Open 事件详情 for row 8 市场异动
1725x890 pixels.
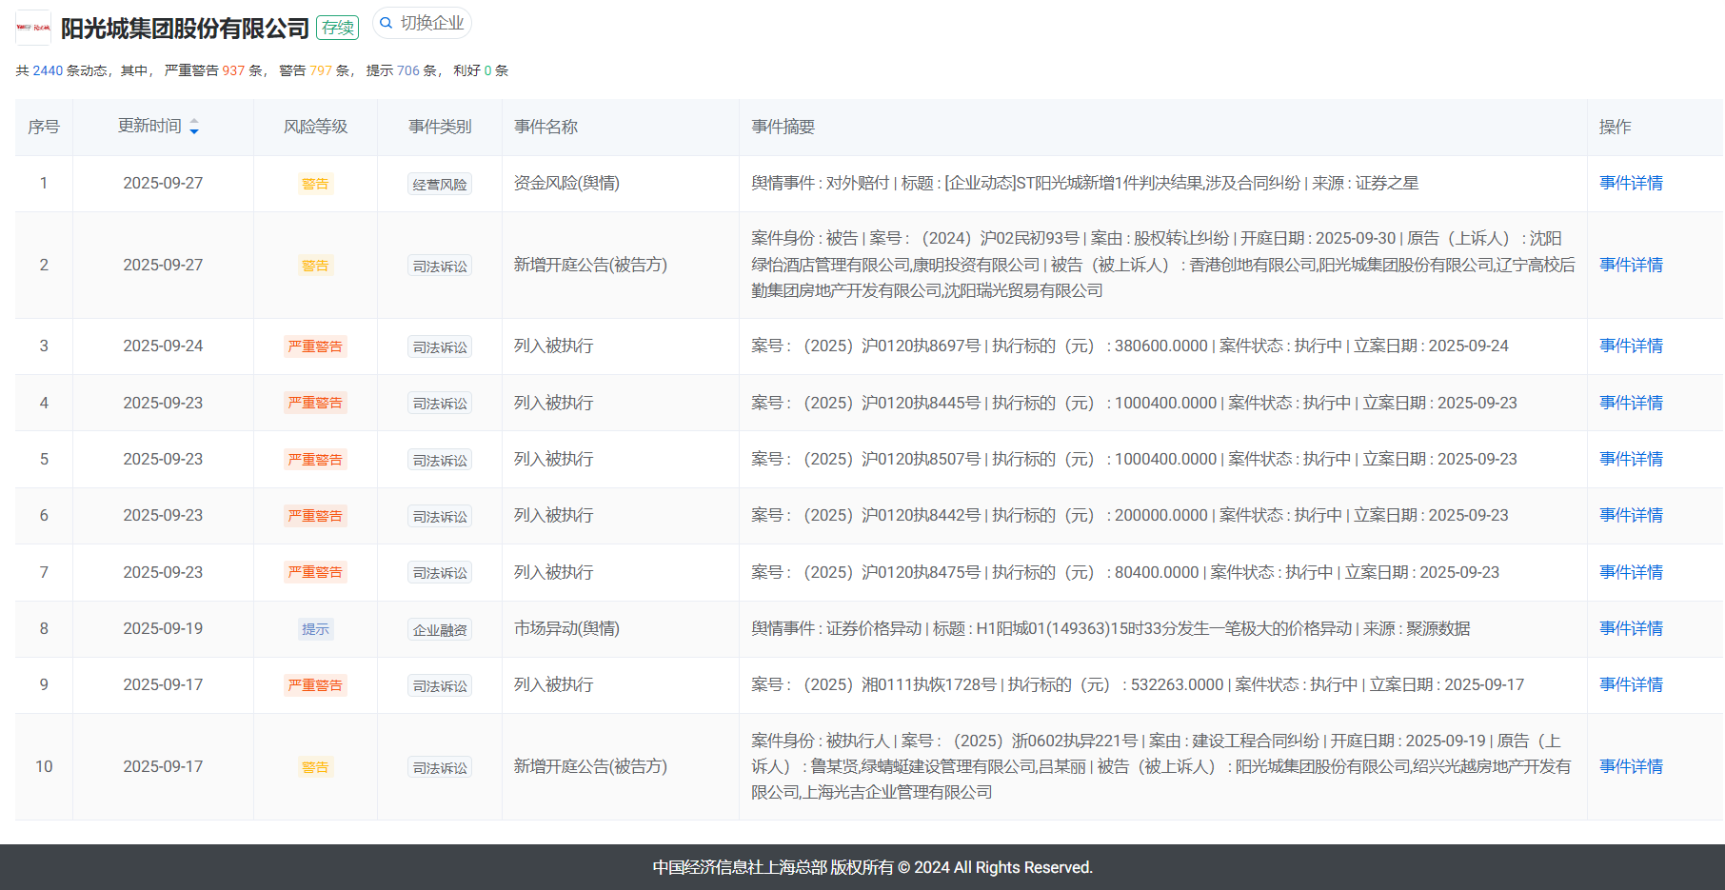[1630, 628]
